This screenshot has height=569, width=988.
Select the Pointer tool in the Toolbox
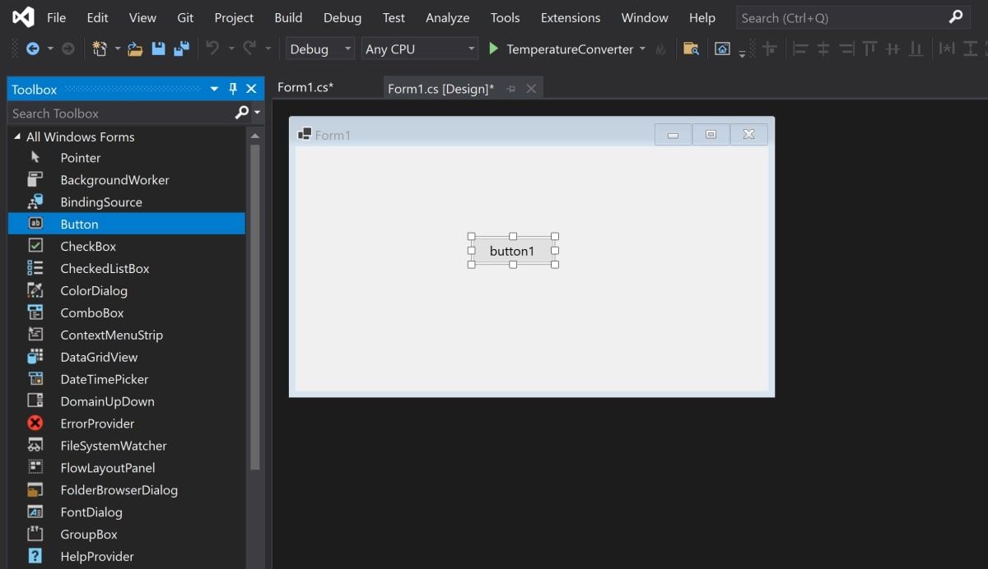82,157
